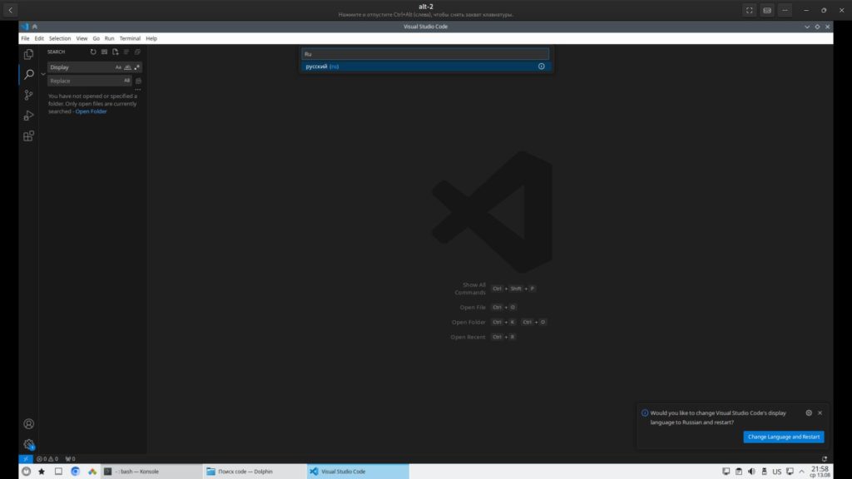Toggle Match Whole Word in search field
The height and width of the screenshot is (479, 852).
[x=127, y=67]
